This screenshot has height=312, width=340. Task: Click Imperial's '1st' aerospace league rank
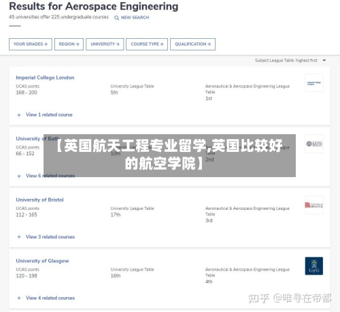coord(209,98)
